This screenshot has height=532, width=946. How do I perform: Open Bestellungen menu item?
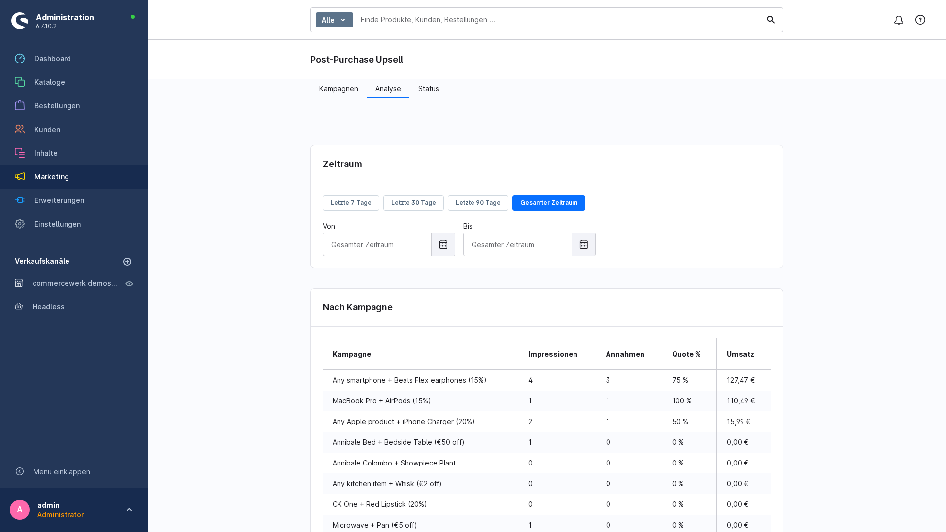pos(74,106)
